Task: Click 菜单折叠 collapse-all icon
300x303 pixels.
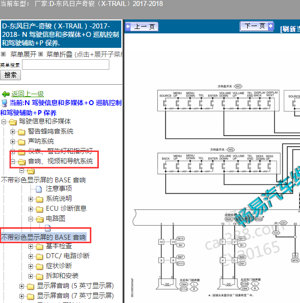Action: coord(40,54)
